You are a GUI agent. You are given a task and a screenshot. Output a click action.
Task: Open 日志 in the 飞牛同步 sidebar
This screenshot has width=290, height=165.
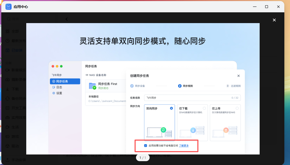[x=57, y=87]
